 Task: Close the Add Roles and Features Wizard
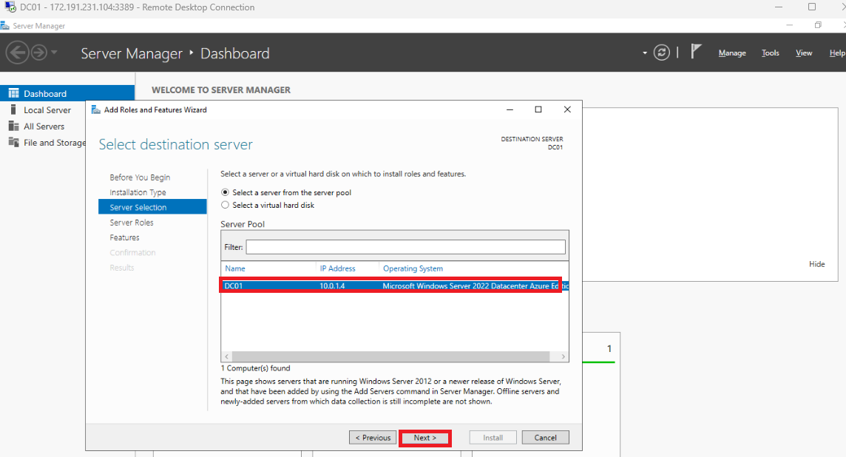coord(567,109)
